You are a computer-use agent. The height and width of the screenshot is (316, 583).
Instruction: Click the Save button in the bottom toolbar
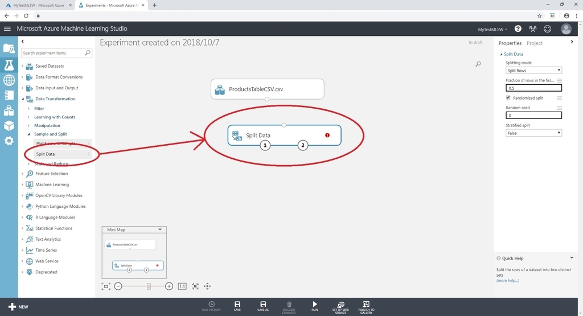tap(237, 306)
